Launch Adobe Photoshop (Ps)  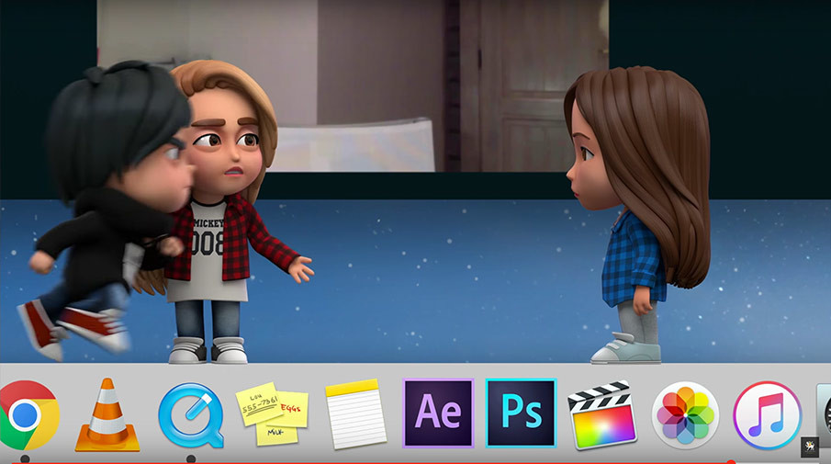click(521, 413)
